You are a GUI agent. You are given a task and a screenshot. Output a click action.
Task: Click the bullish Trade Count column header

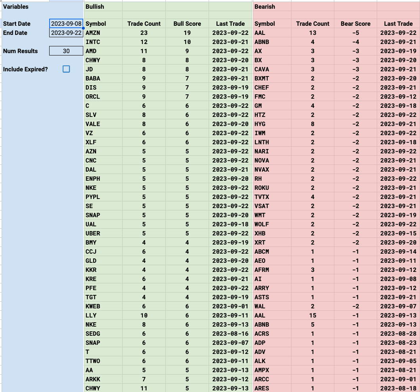coord(144,23)
